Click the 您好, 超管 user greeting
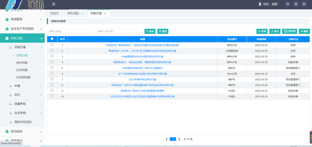Image resolution: width=312 pixels, height=147 pixels. coord(268,4)
